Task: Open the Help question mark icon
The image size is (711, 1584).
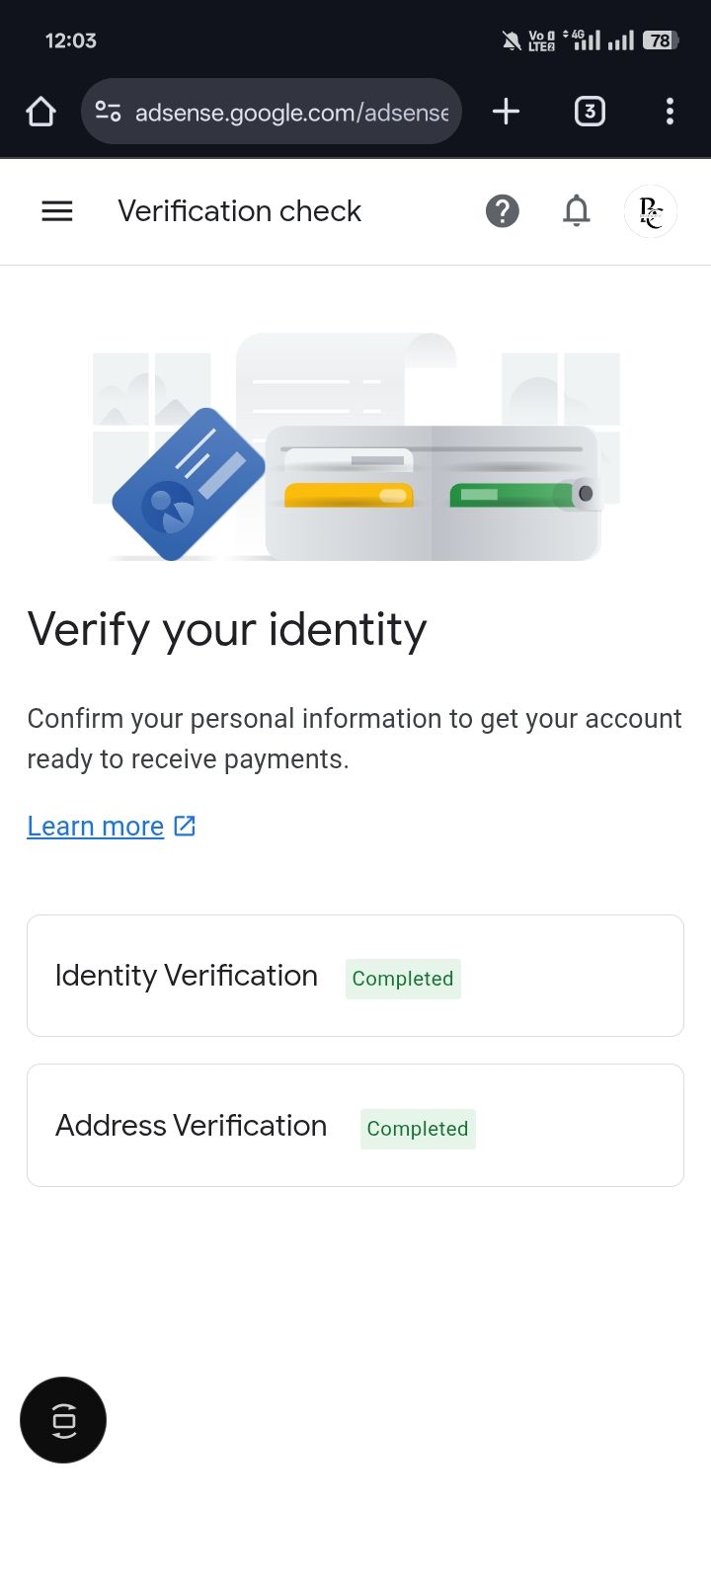Action: pyautogui.click(x=503, y=210)
